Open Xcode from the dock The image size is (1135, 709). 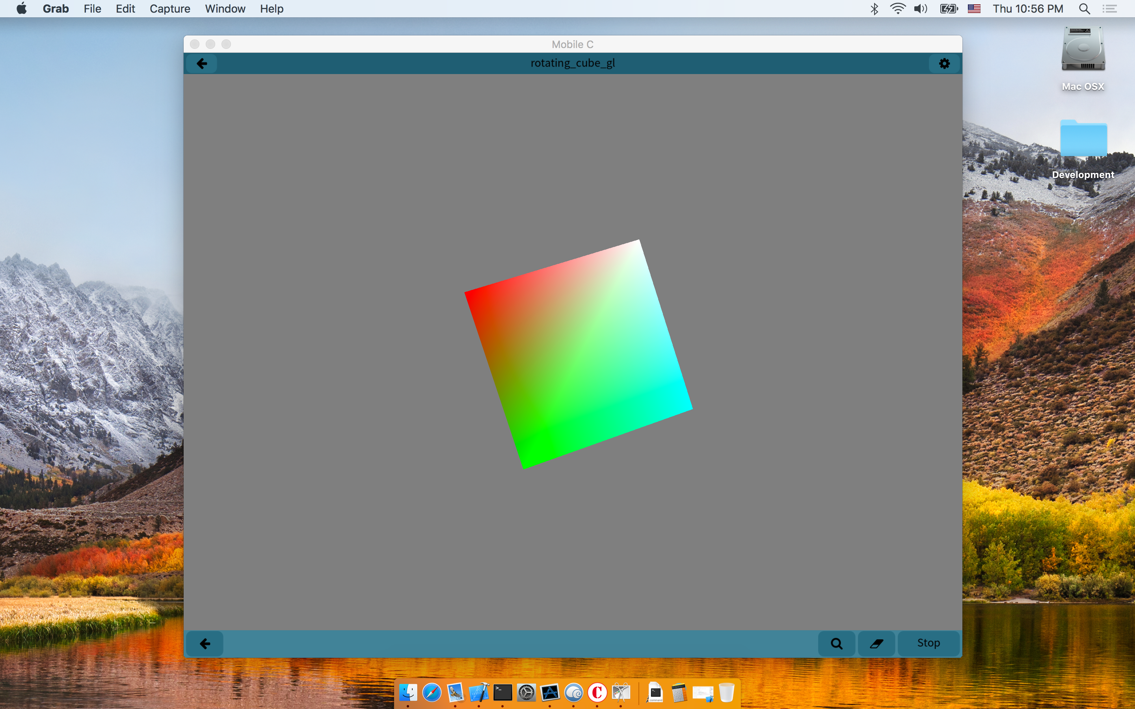pos(479,692)
